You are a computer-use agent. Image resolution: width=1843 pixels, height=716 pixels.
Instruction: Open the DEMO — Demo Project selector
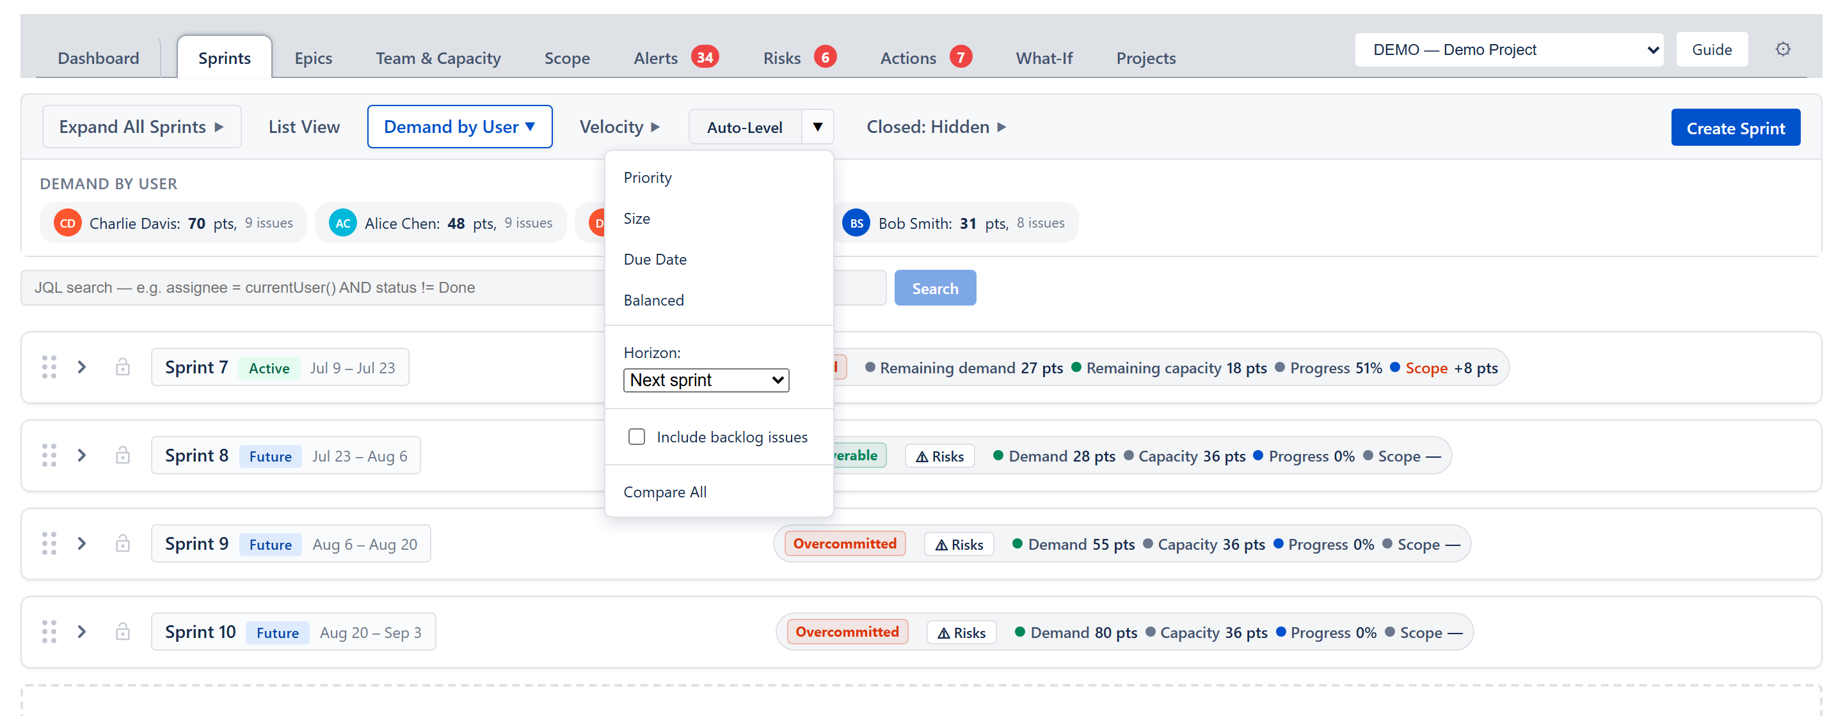click(1509, 49)
